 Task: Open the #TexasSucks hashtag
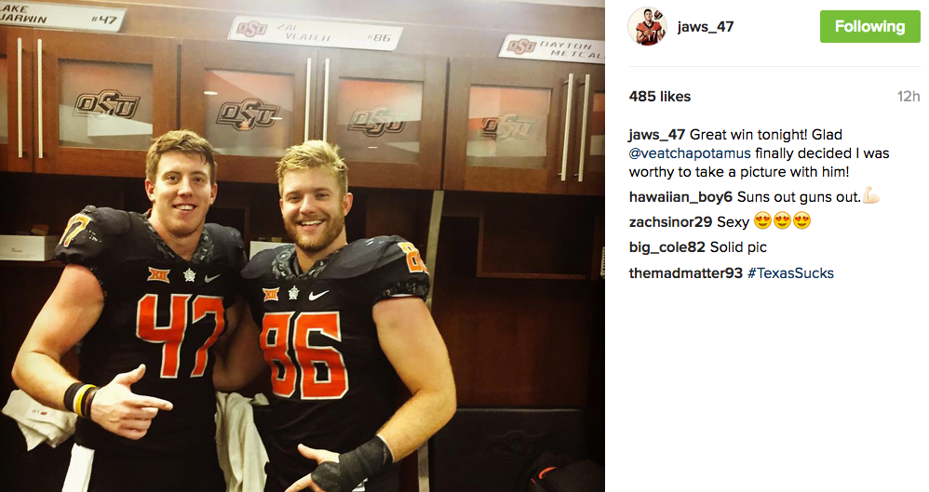click(x=790, y=273)
